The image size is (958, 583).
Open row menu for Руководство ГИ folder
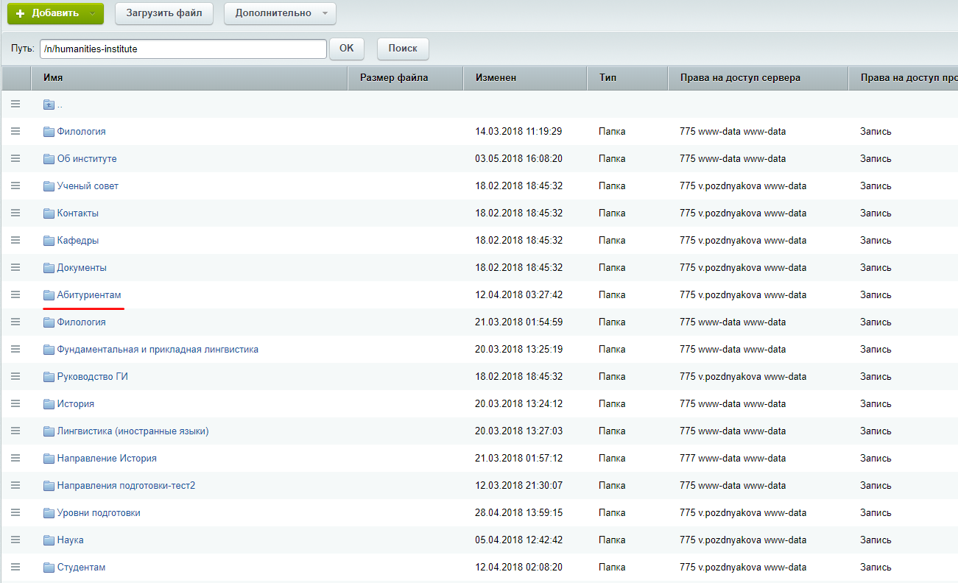tap(15, 376)
